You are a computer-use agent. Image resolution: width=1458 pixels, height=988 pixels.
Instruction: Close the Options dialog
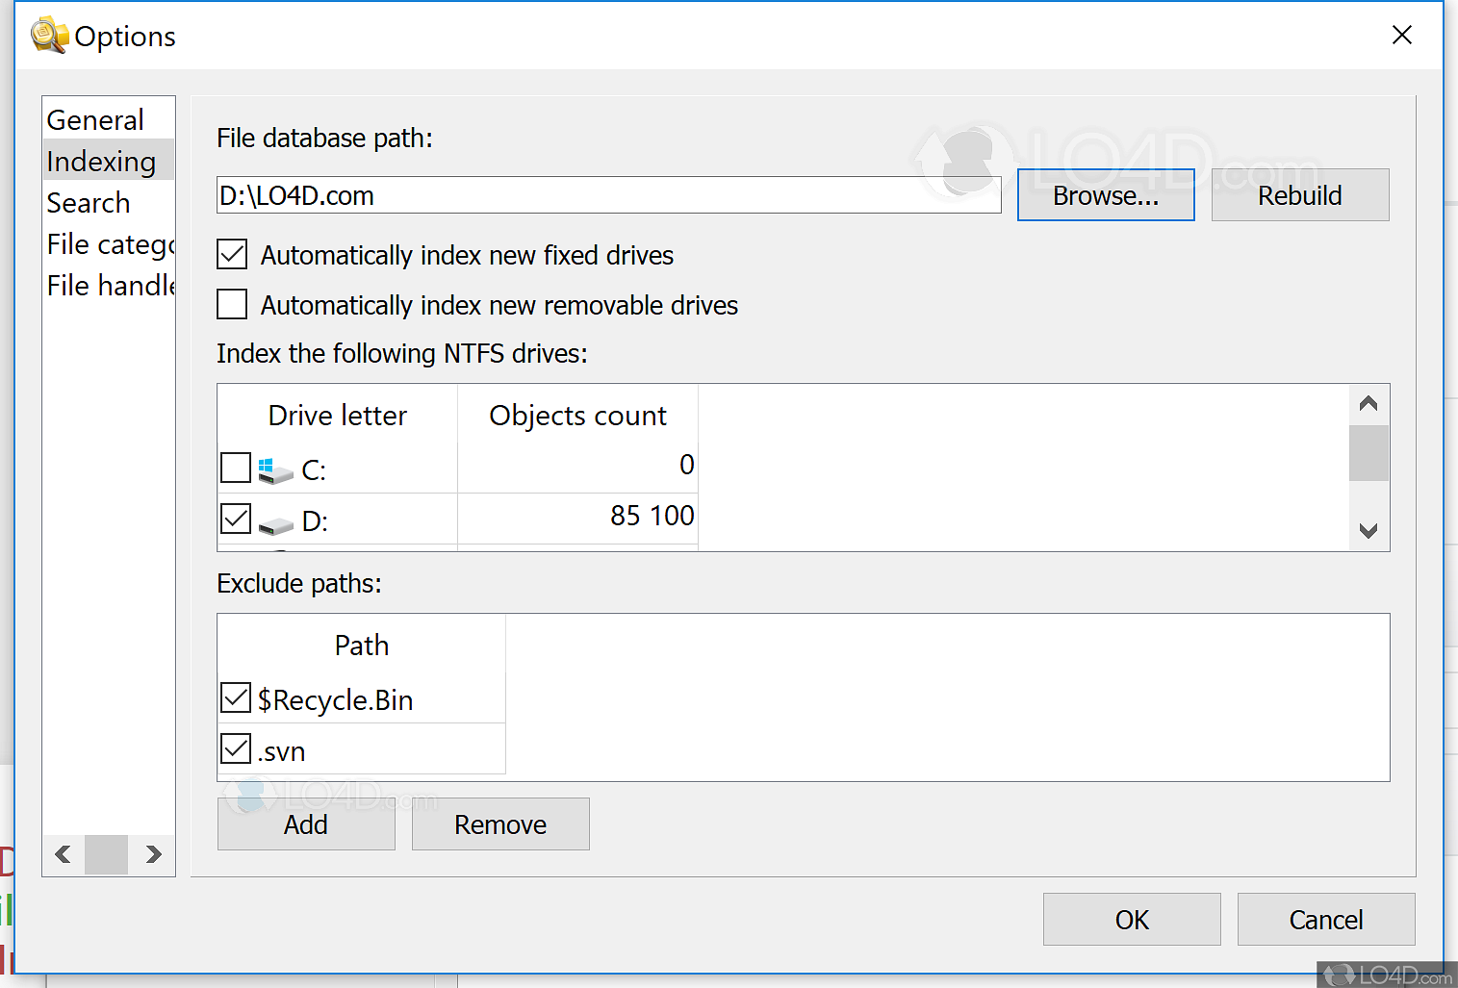point(1401,36)
